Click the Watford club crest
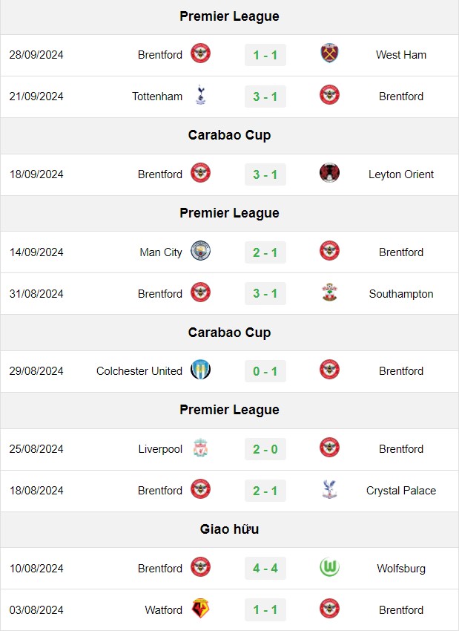459x631 pixels. pyautogui.click(x=200, y=609)
